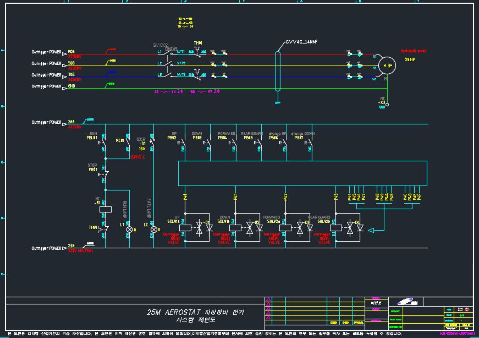Select the 20HP motor rating text
The height and width of the screenshot is (338, 479).
pyautogui.click(x=410, y=59)
